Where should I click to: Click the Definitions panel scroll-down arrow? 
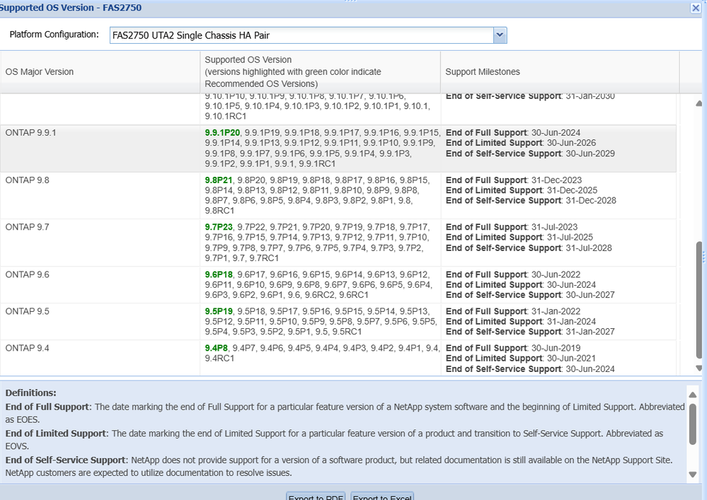pyautogui.click(x=694, y=474)
